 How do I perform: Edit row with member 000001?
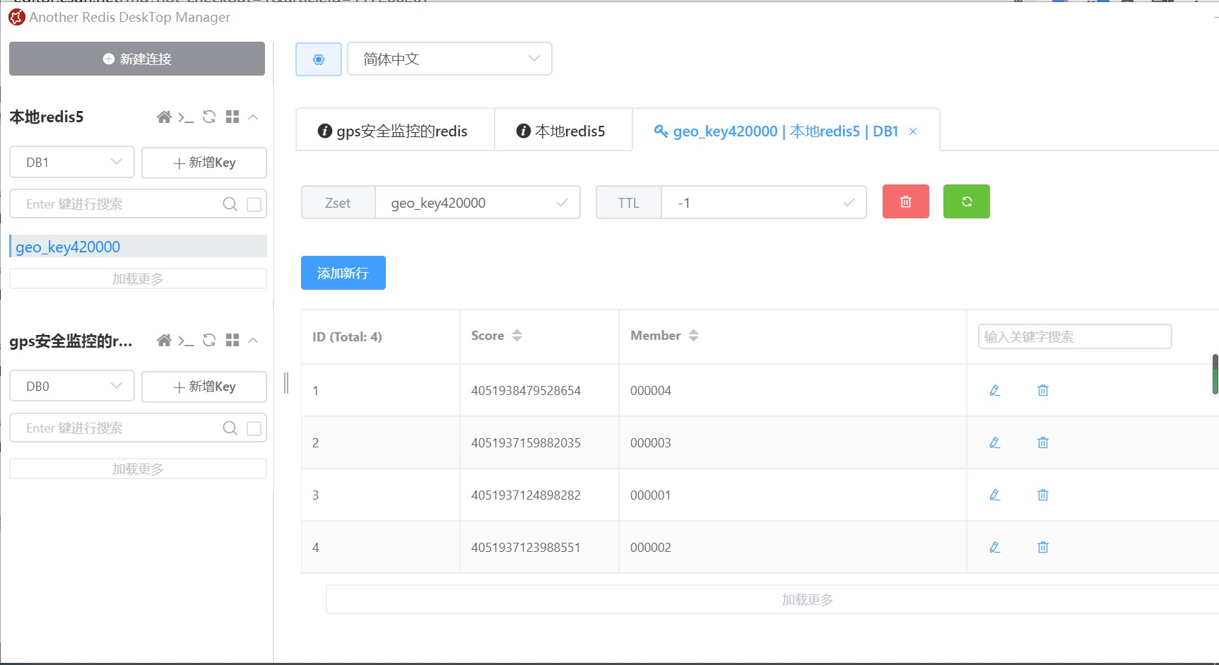(995, 495)
